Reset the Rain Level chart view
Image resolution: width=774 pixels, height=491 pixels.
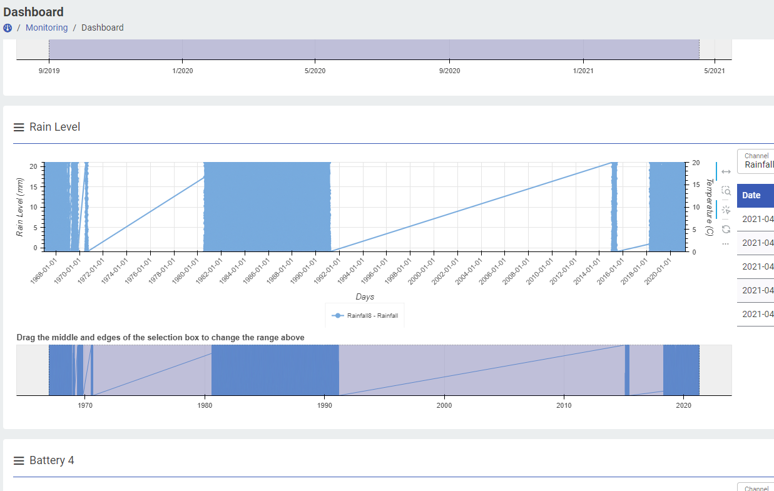[x=726, y=229]
